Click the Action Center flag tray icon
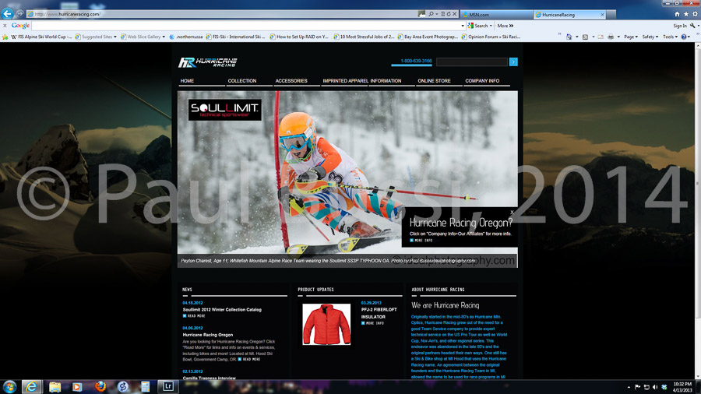Screen dimensions: 701x394 (637, 387)
